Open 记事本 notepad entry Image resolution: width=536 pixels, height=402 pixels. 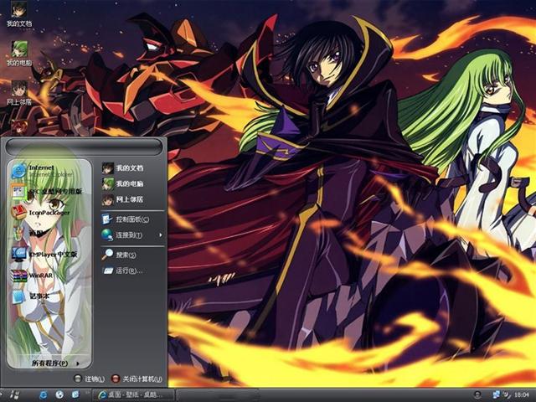coord(31,296)
